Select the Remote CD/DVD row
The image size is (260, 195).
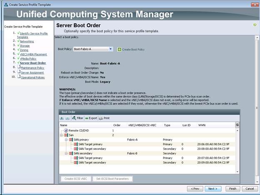(x=147, y=130)
